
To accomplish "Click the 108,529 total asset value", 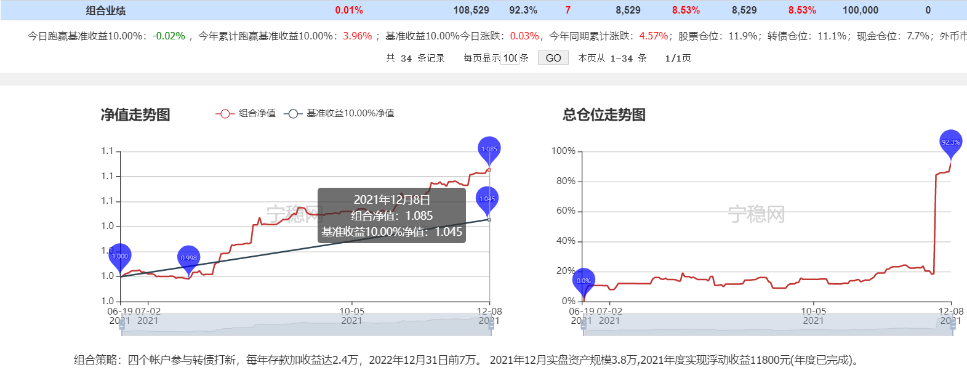I will 471,10.
